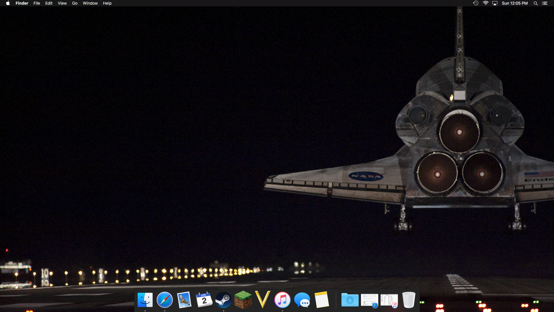Open Finder from the Dock

pos(145,300)
